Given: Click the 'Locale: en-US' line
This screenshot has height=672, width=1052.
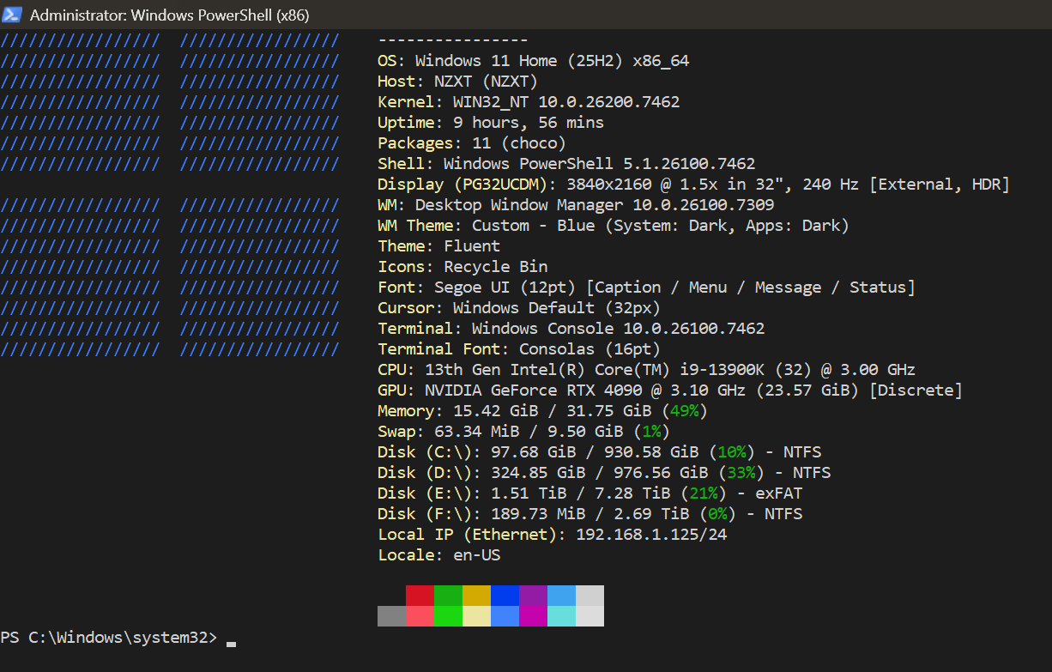Looking at the screenshot, I should (x=438, y=555).
